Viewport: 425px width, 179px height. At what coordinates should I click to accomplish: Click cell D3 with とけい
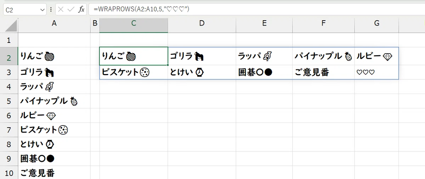202,72
